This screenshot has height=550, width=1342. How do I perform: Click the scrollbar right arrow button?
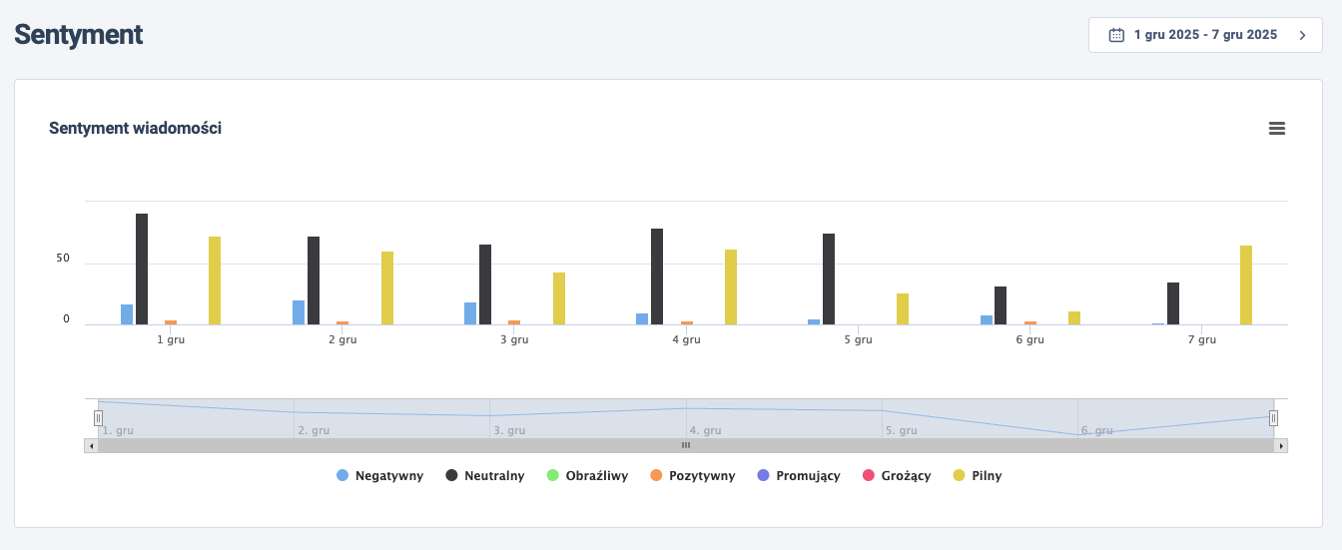click(x=1281, y=445)
